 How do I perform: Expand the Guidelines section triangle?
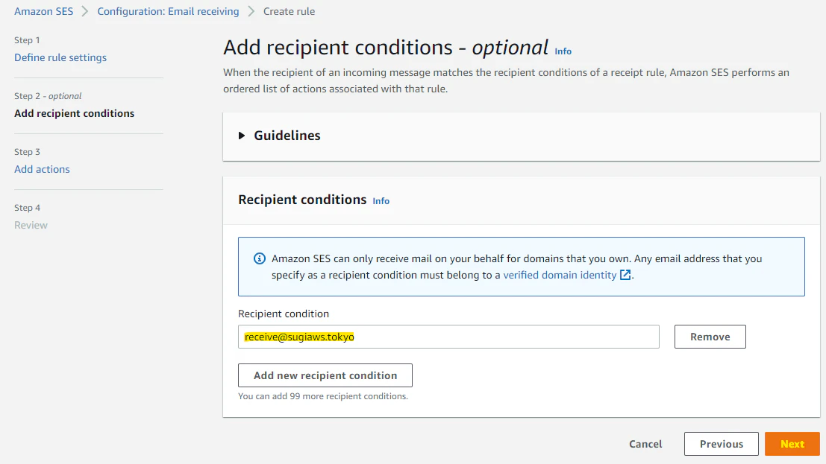click(242, 136)
